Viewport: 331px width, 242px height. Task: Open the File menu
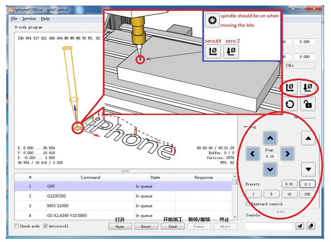[14, 19]
